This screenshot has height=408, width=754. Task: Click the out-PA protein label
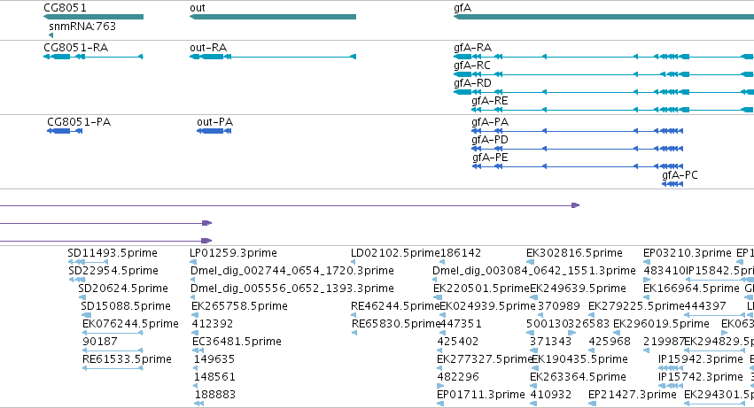click(215, 122)
